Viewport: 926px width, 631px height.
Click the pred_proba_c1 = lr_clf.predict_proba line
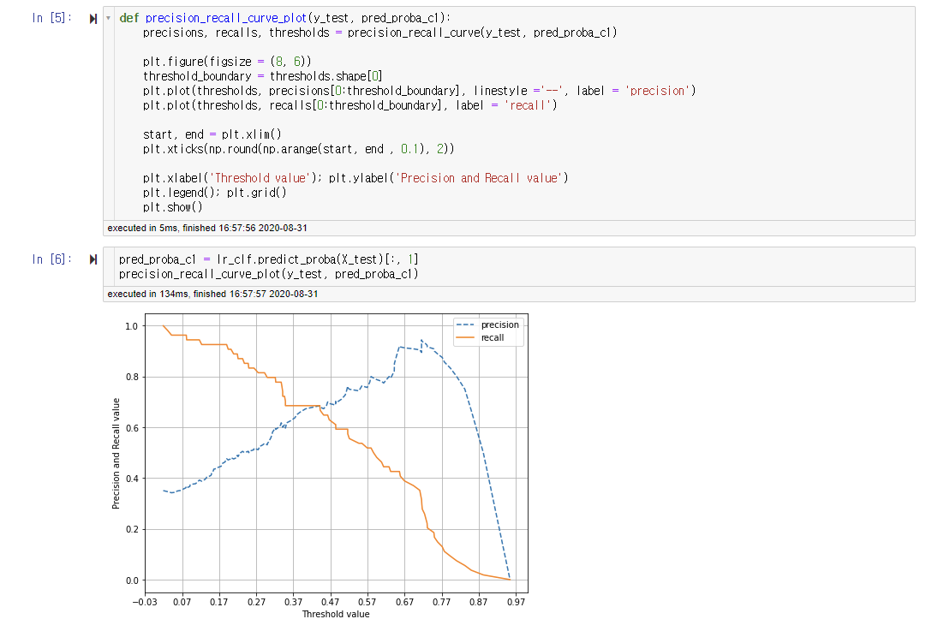(x=269, y=259)
